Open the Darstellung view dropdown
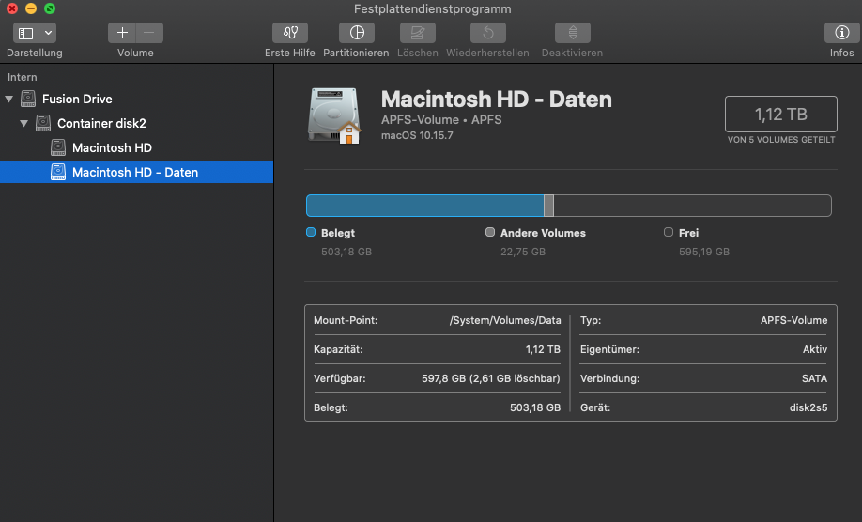The image size is (862, 522). pos(35,33)
